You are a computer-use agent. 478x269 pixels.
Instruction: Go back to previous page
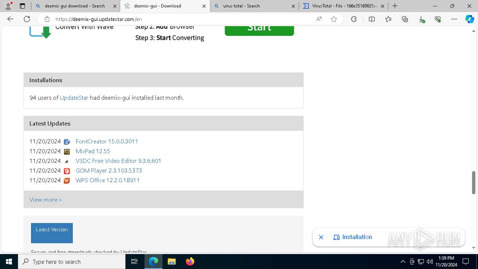10,19
